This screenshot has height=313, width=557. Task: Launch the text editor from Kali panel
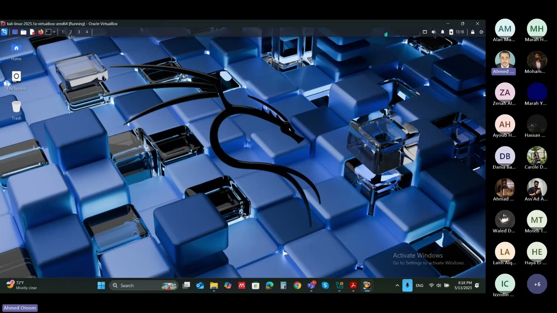click(32, 32)
